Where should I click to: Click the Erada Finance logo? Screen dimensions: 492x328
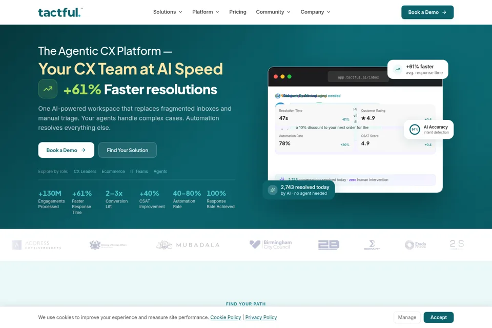[415, 245]
